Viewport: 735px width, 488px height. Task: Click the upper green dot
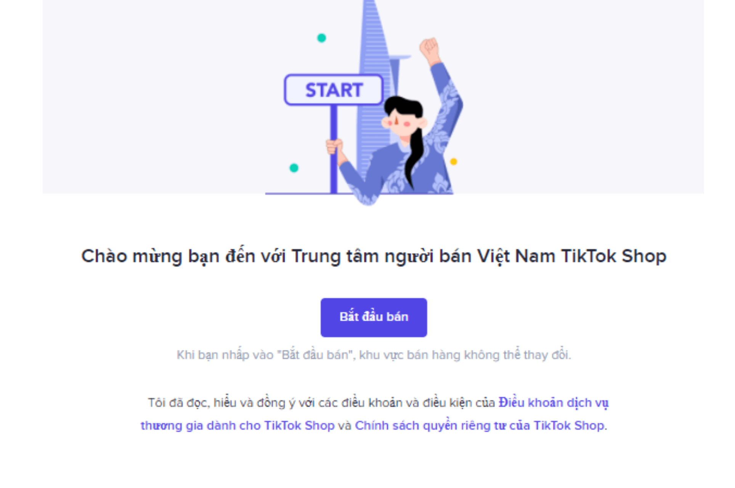tap(322, 38)
